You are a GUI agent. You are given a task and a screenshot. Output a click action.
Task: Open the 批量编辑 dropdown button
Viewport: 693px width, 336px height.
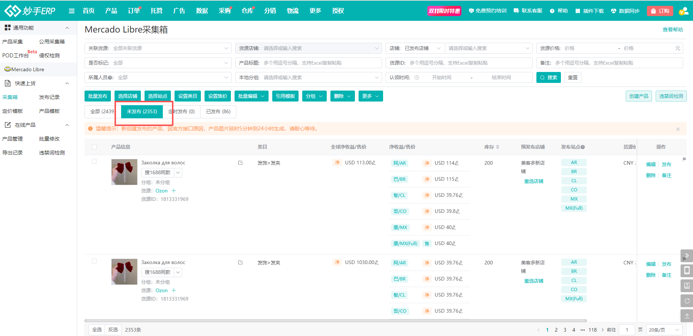pyautogui.click(x=251, y=96)
